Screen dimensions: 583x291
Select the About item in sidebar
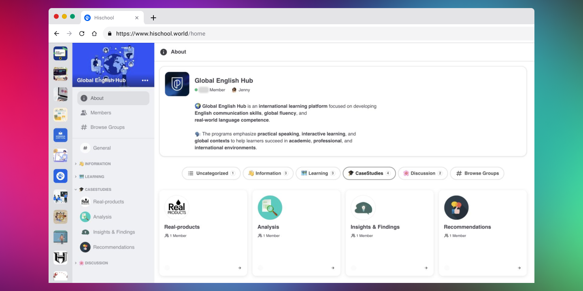pyautogui.click(x=113, y=98)
